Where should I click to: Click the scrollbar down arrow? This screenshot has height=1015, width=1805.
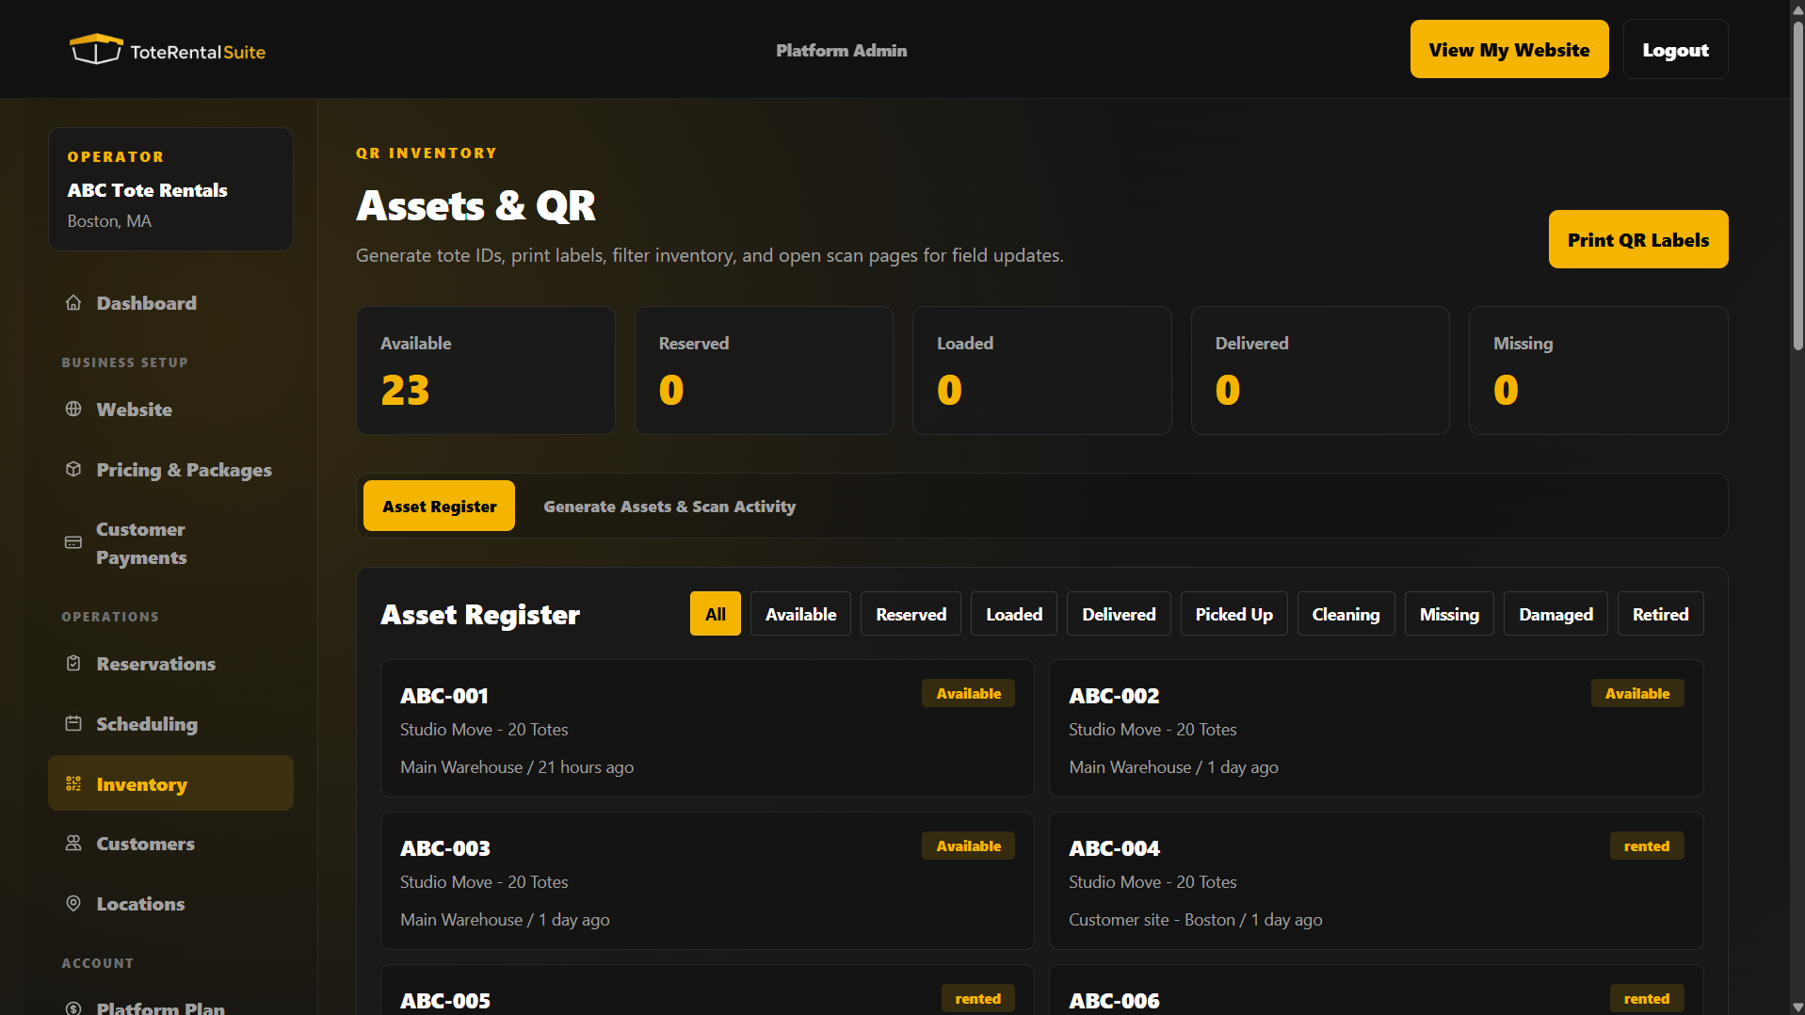(1797, 1007)
